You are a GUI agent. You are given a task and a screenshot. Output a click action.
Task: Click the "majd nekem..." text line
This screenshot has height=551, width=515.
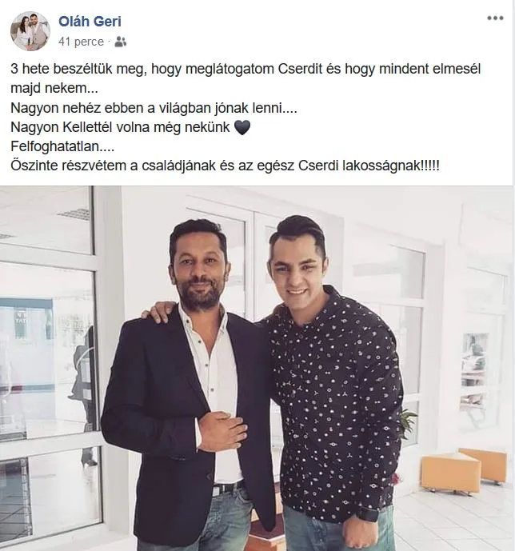click(54, 88)
